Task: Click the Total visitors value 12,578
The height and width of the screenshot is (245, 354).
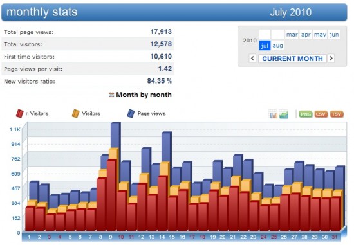Action: (x=161, y=44)
